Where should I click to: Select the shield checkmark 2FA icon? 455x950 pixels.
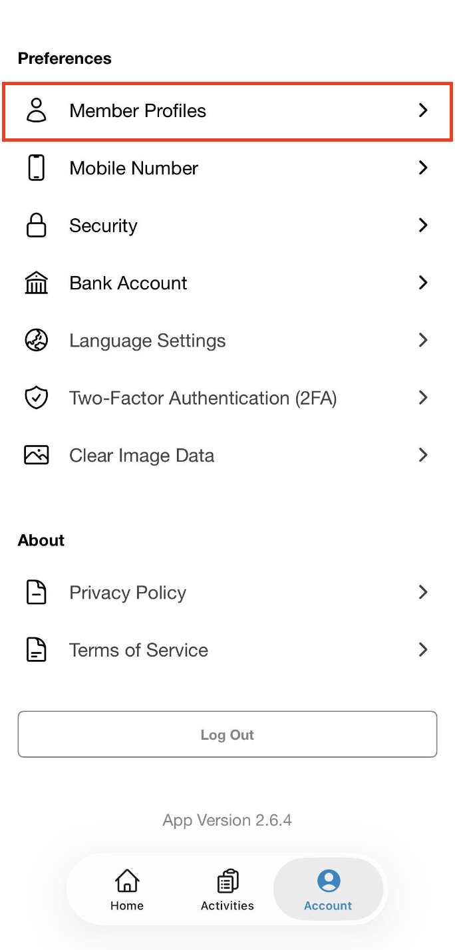pyautogui.click(x=37, y=398)
